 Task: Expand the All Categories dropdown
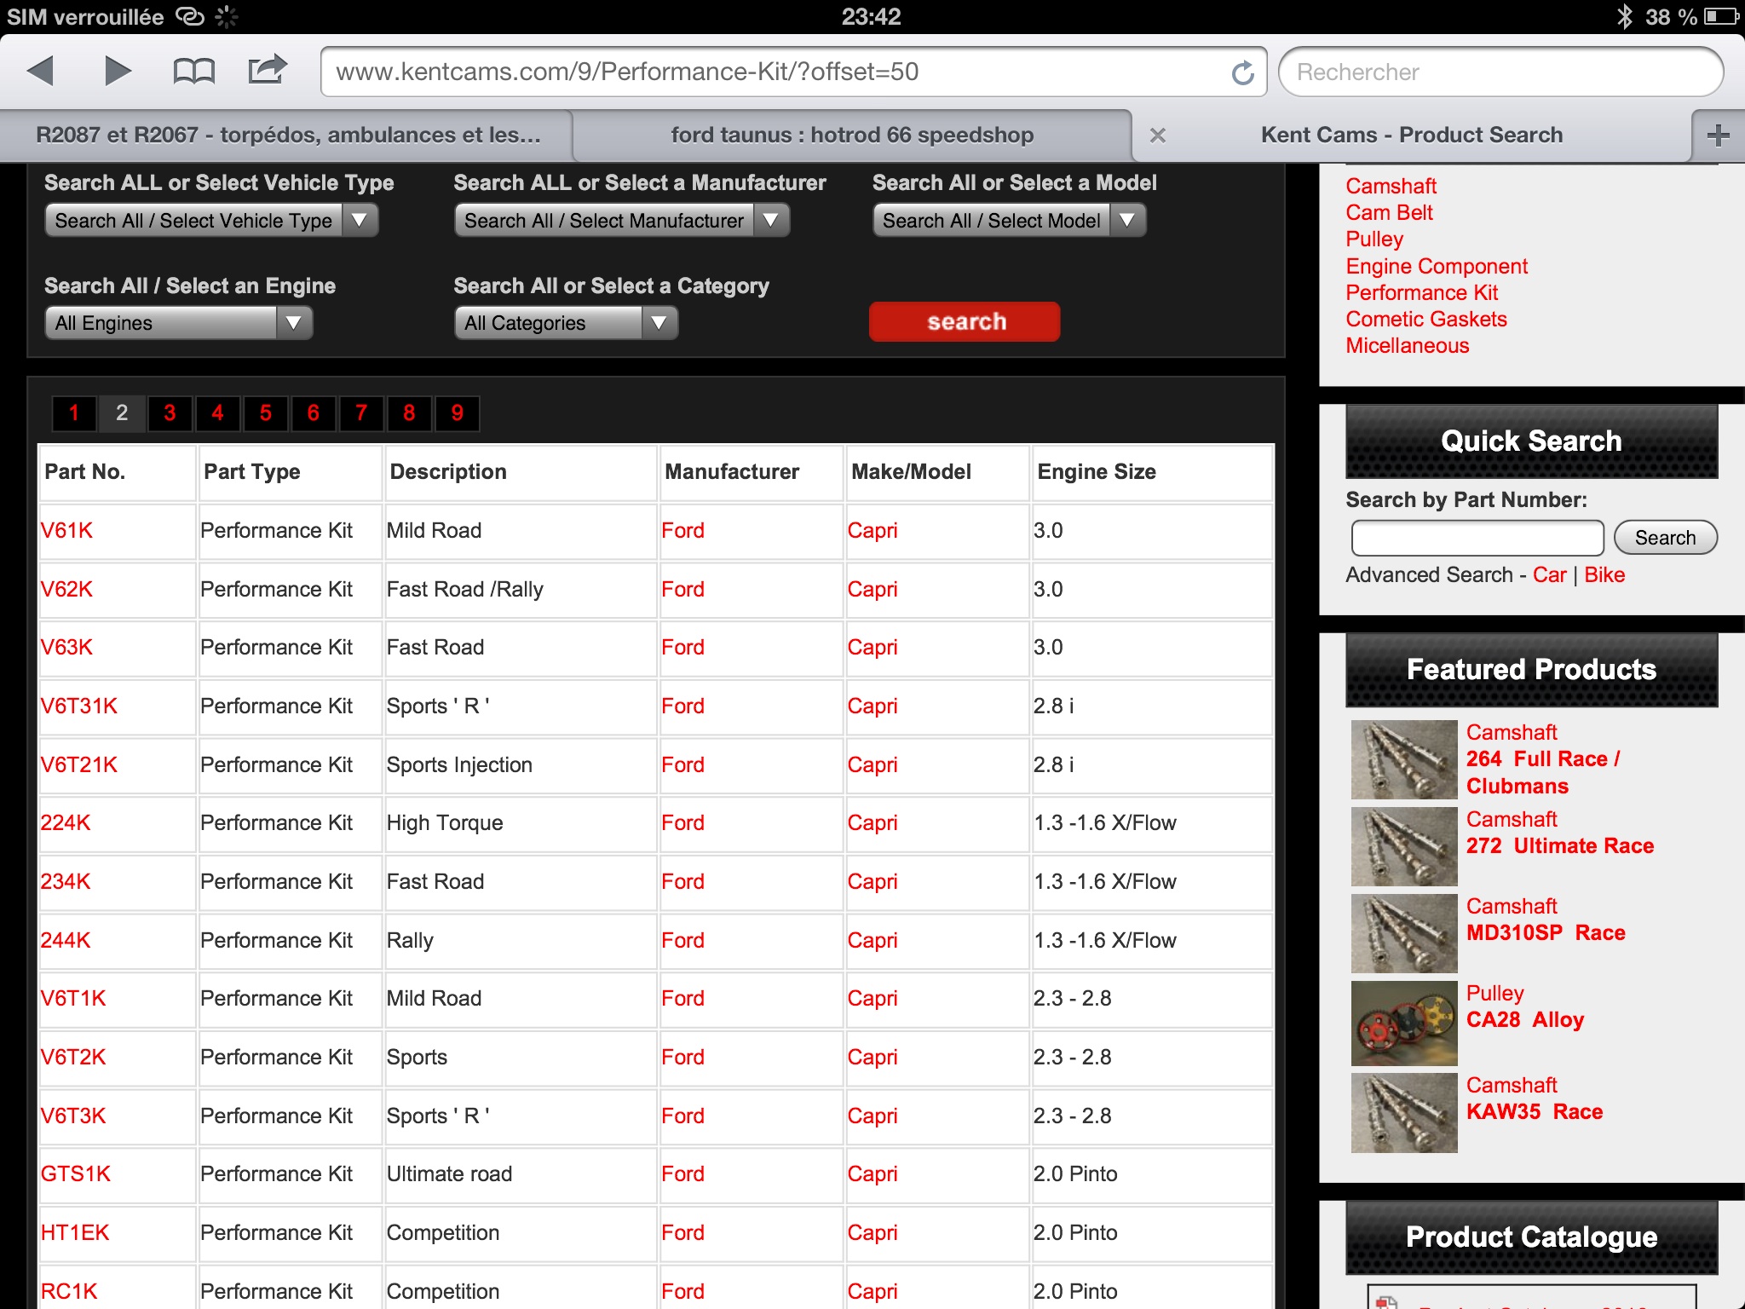pos(565,323)
